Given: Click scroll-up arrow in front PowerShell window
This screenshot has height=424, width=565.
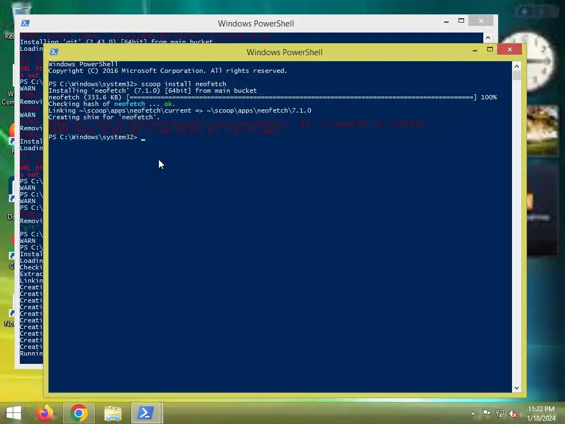Looking at the screenshot, I should click(x=516, y=66).
